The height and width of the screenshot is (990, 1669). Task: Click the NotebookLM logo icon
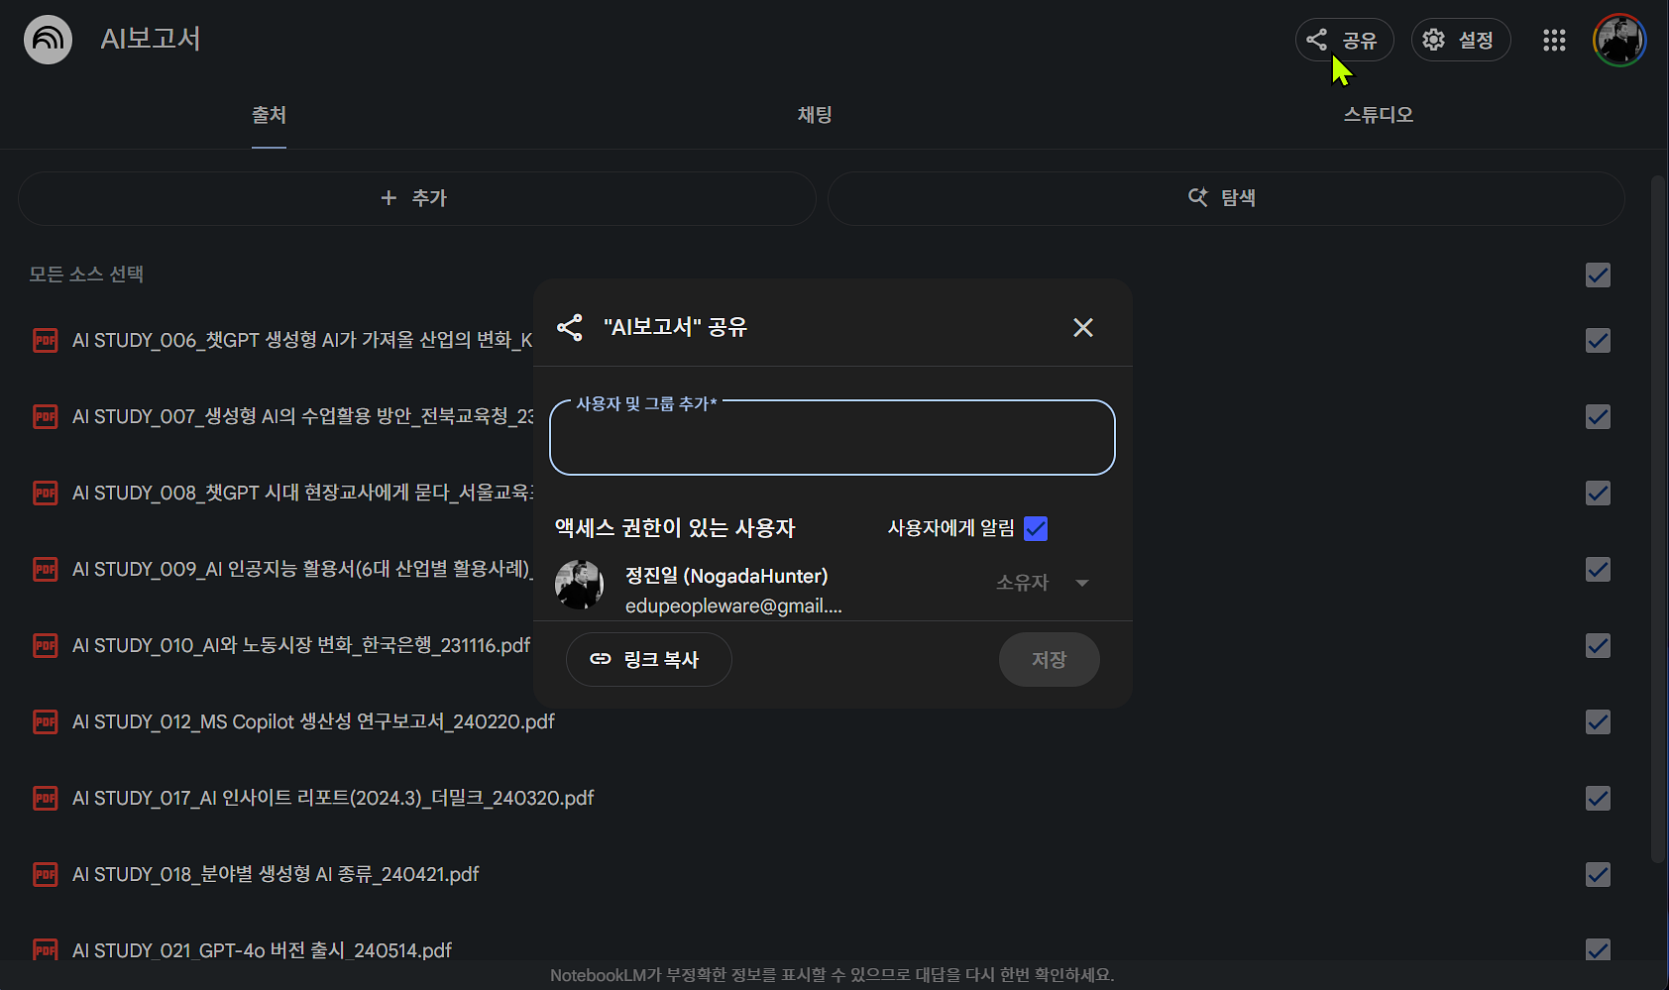pos(47,39)
